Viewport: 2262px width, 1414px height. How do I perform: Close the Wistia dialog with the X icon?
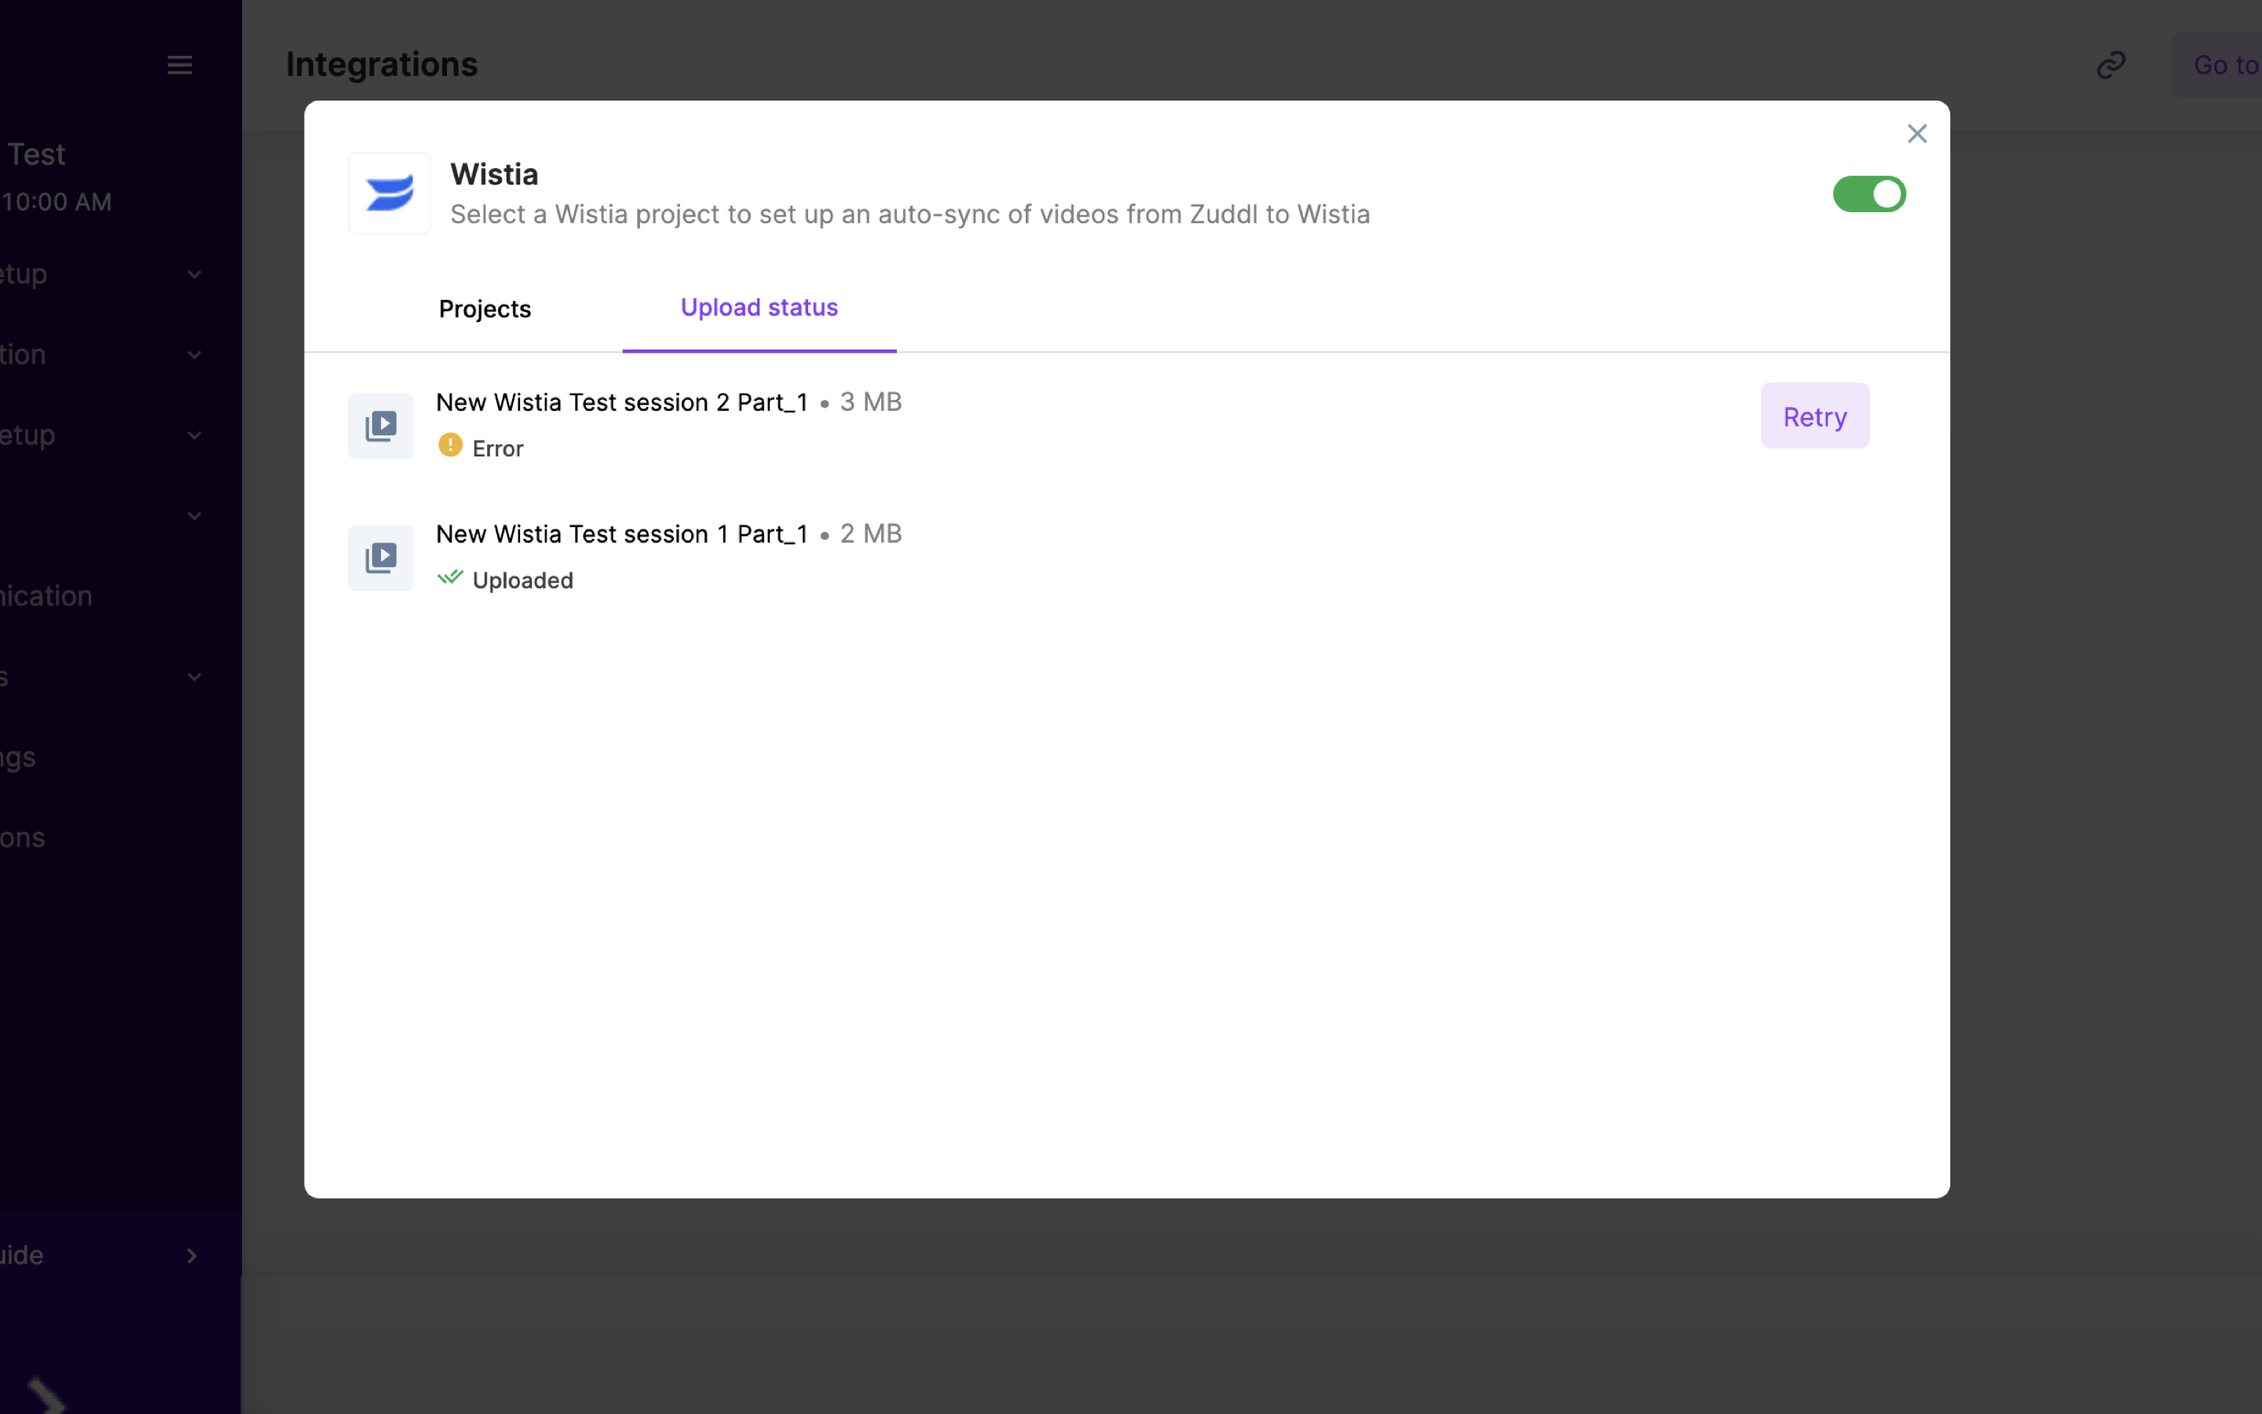coord(1916,134)
